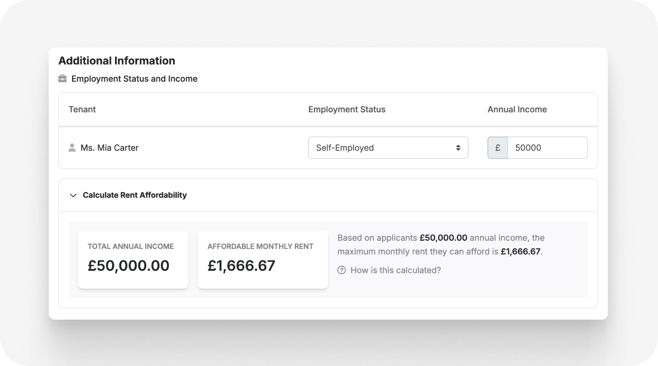This screenshot has height=366, width=658.
Task: Click the Annual Income column header
Action: [x=517, y=109]
